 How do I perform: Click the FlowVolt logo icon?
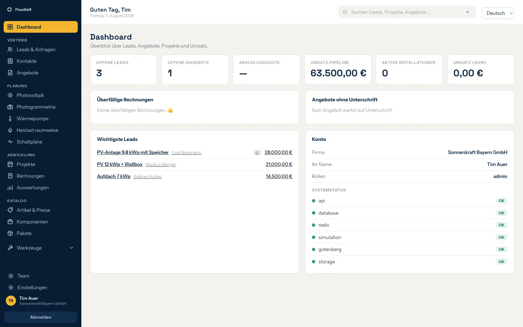[9, 9]
